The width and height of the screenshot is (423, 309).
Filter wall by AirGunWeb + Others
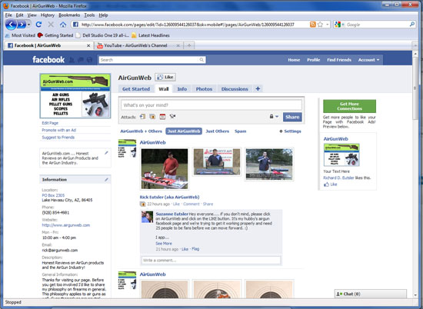[x=141, y=131]
